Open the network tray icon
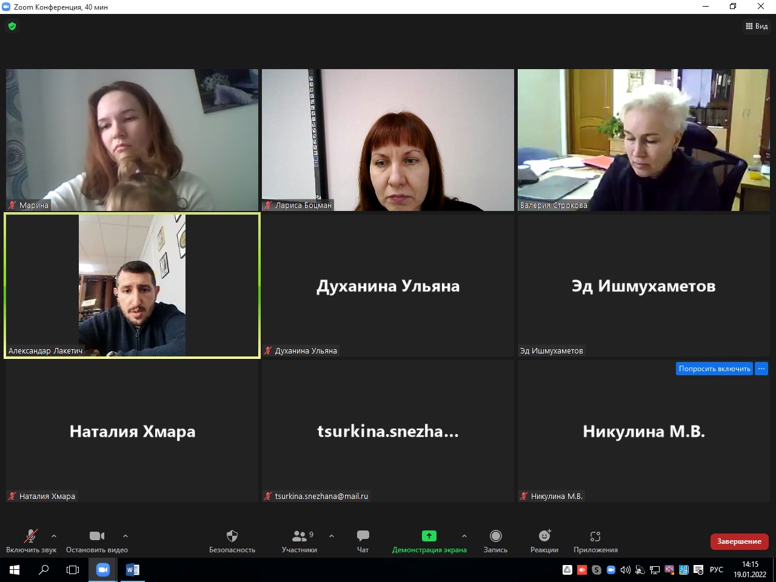The image size is (776, 582). point(655,570)
